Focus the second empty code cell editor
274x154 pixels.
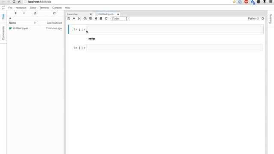[174, 47]
